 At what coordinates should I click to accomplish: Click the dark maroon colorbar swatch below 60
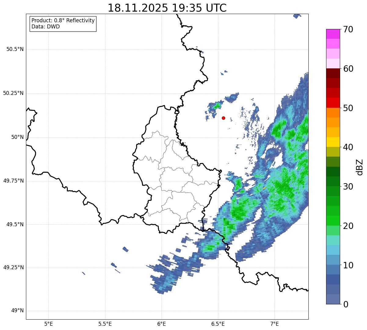333,73
